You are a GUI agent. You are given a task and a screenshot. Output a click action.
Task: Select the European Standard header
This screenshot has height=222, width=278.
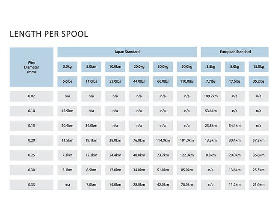pos(235,52)
